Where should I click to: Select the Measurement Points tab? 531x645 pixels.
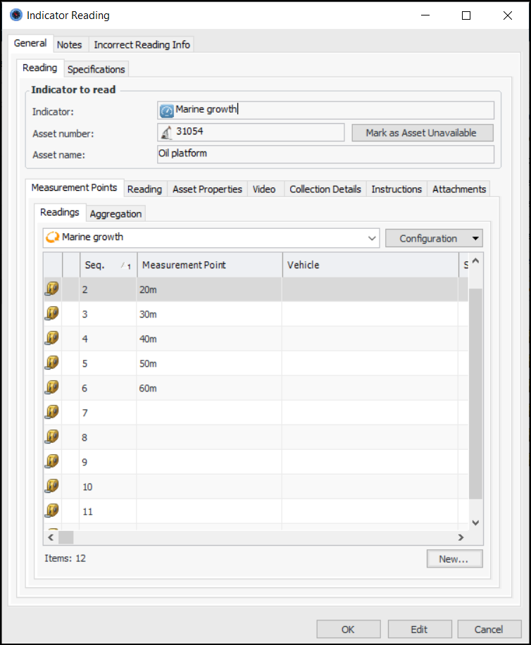click(74, 187)
